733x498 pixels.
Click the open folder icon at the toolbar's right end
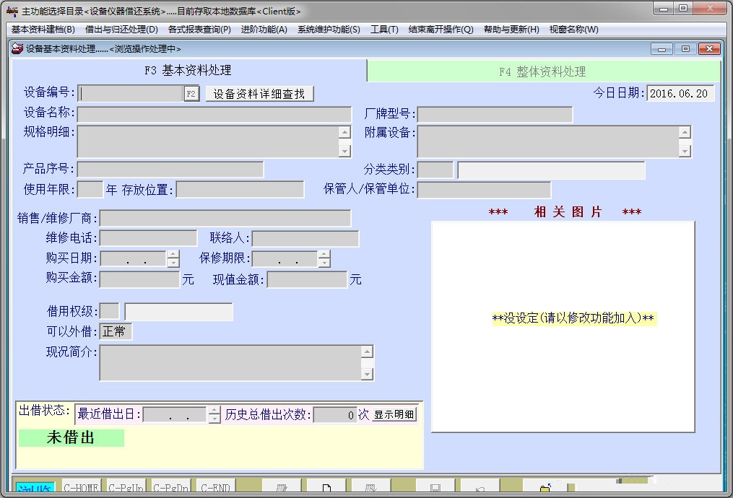(x=545, y=487)
